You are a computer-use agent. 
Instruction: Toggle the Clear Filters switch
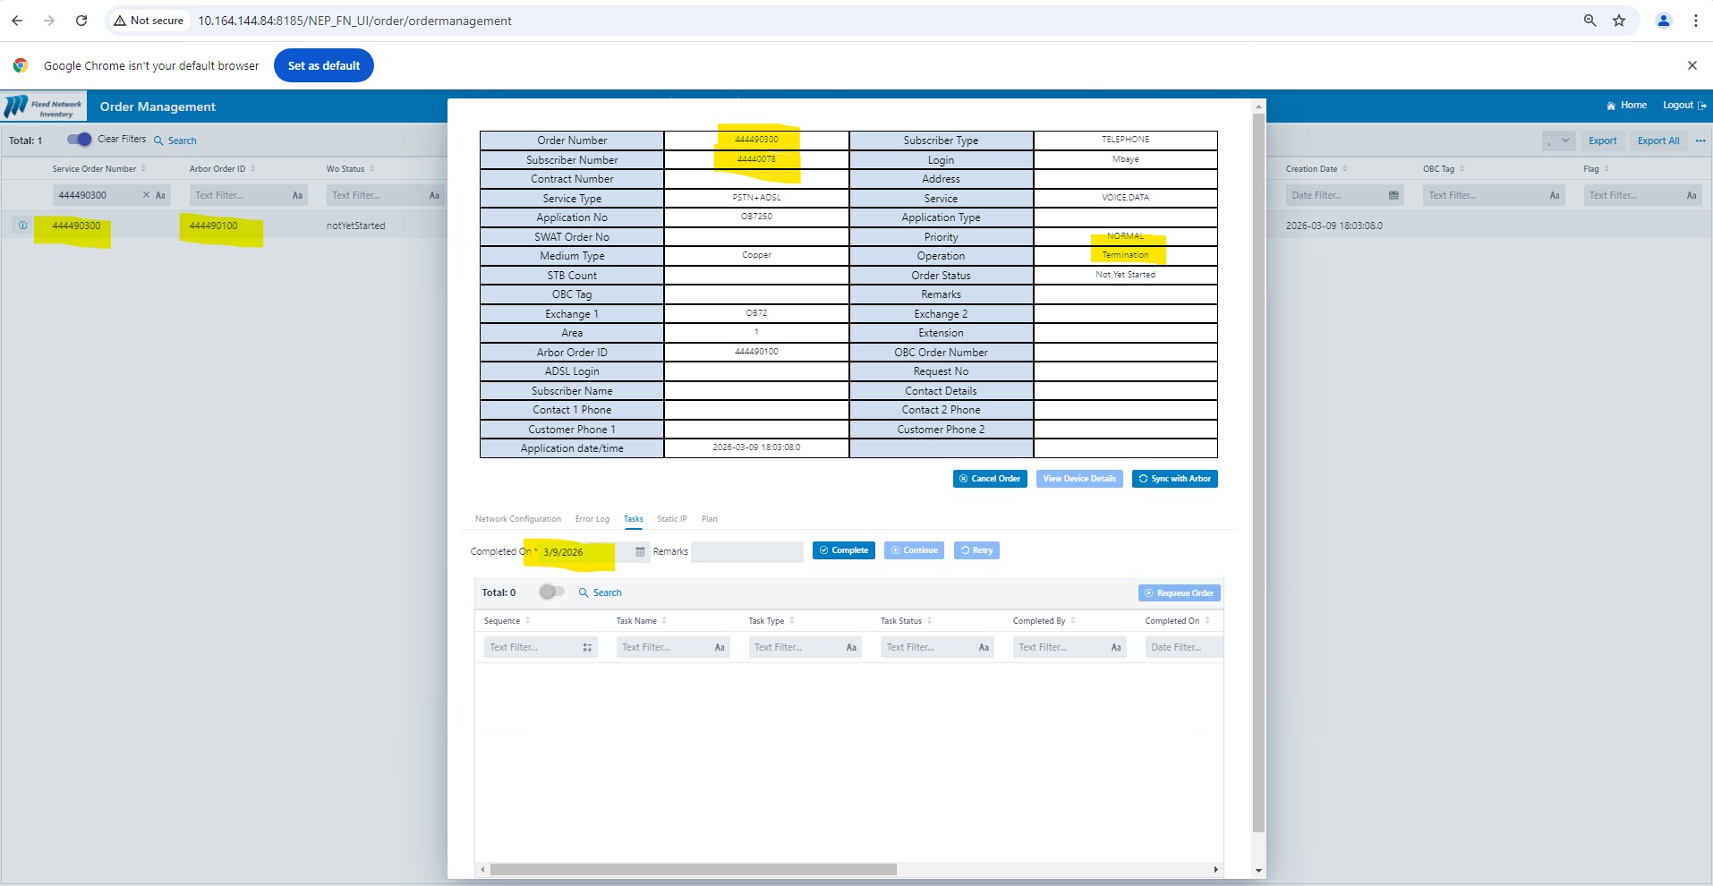click(x=80, y=140)
